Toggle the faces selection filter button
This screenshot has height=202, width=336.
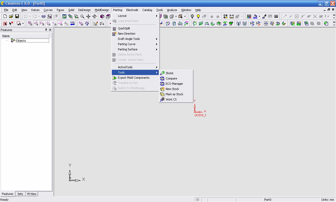[x=36, y=24]
